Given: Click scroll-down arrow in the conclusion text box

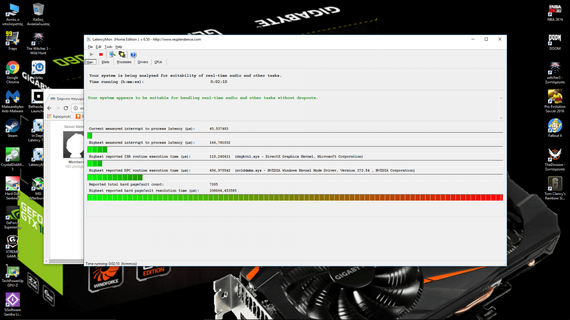Looking at the screenshot, I should (x=501, y=118).
